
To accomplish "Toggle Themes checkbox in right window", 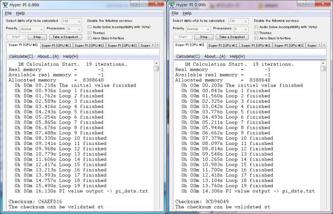I will pyautogui.click(x=256, y=33).
